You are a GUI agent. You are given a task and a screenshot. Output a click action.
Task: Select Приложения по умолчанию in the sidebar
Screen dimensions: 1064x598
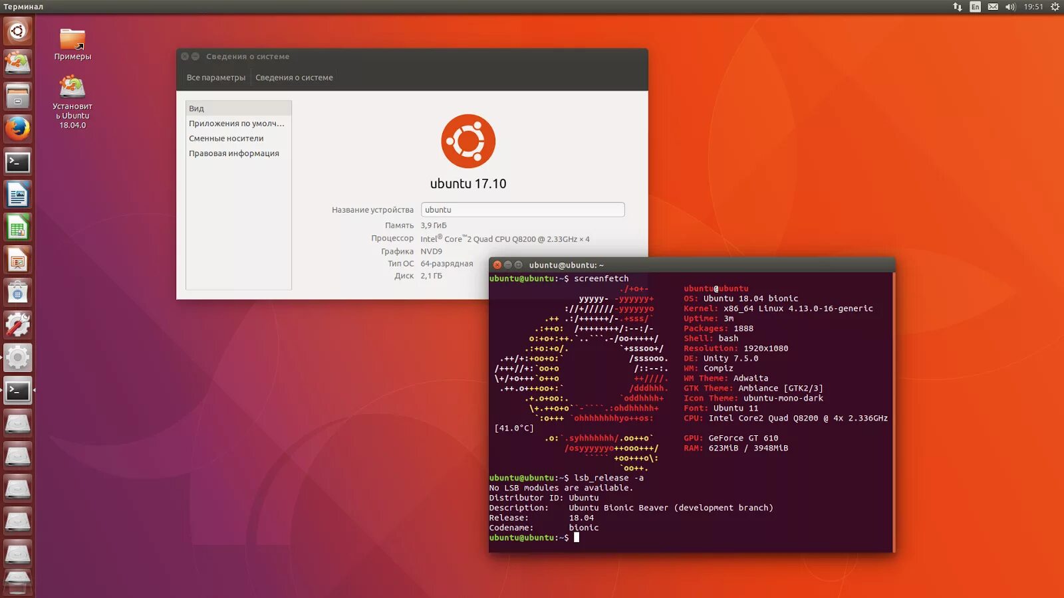[239, 124]
